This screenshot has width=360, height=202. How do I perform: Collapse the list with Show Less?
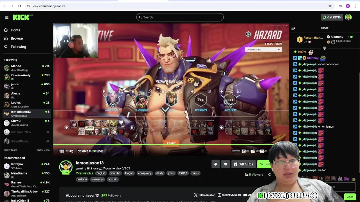pos(43,150)
